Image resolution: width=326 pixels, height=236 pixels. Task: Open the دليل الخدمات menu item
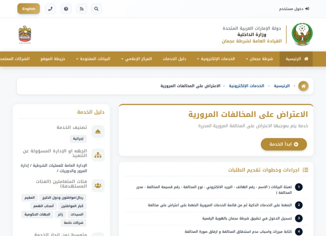[x=174, y=59]
